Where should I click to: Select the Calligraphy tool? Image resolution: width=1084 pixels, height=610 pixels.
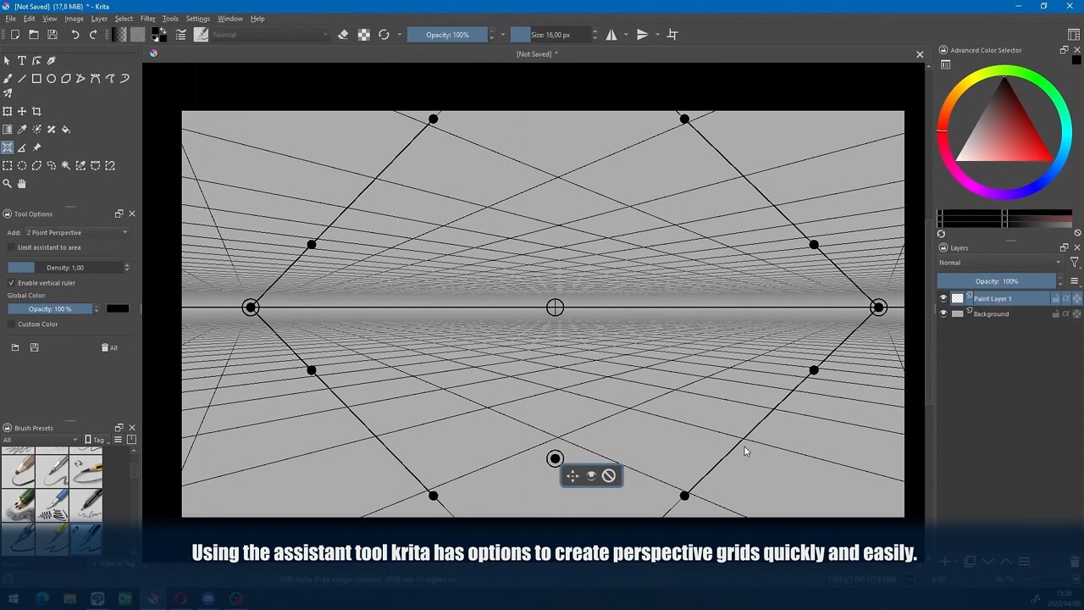[x=52, y=60]
